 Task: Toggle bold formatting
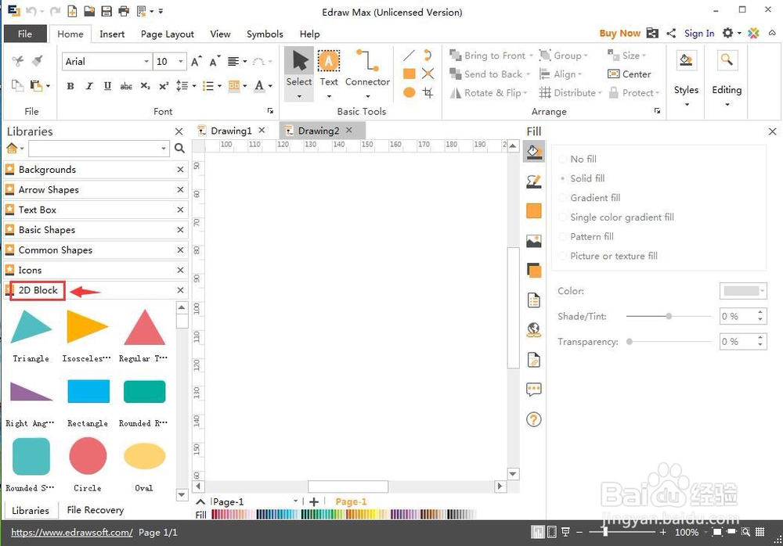(x=70, y=86)
